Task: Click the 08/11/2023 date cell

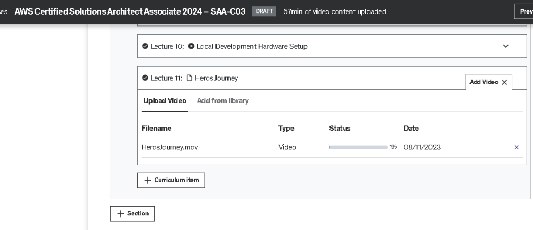Action: click(x=422, y=147)
